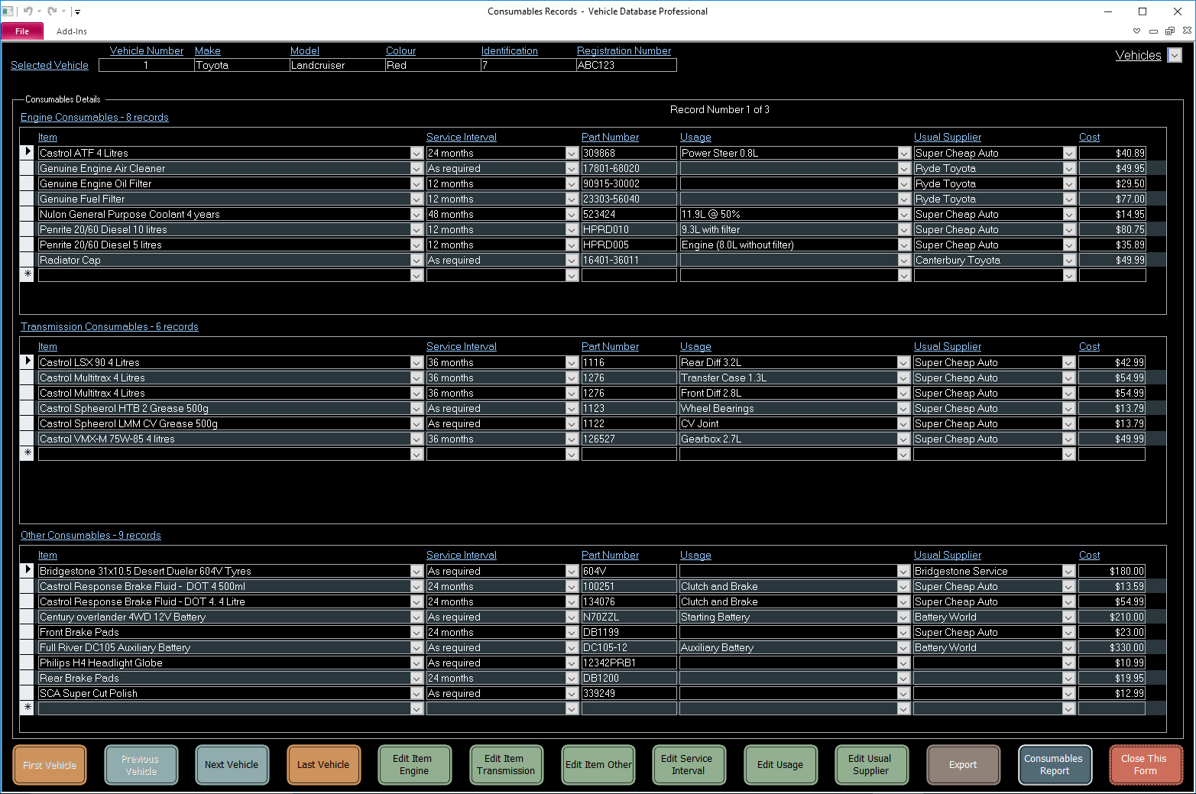Open Edit Item Transmission

pyautogui.click(x=506, y=765)
